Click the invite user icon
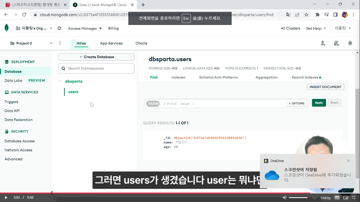Screen dimensions: 360x202 click(x=323, y=43)
